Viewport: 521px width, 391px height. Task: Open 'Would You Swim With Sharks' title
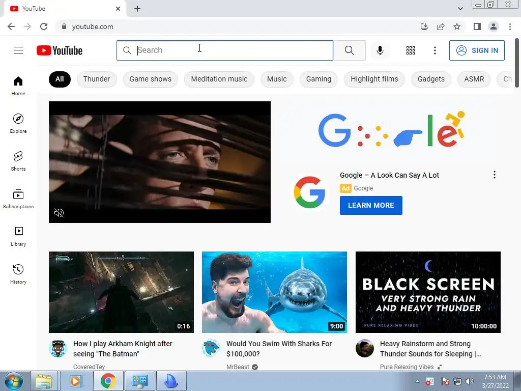point(279,348)
